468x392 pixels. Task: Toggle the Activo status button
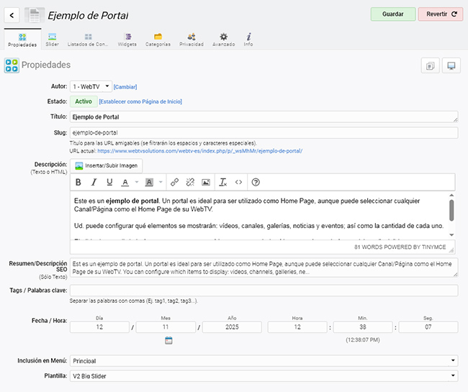tap(84, 101)
